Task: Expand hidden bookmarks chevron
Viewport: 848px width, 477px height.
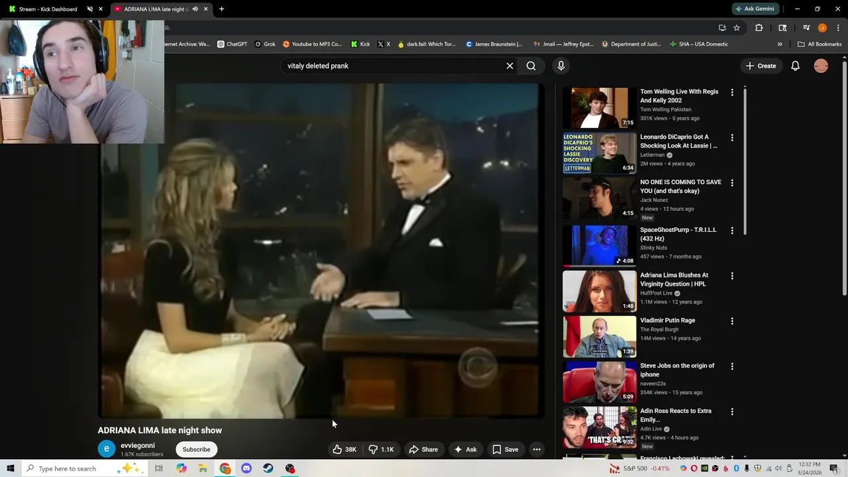Action: pyautogui.click(x=780, y=44)
